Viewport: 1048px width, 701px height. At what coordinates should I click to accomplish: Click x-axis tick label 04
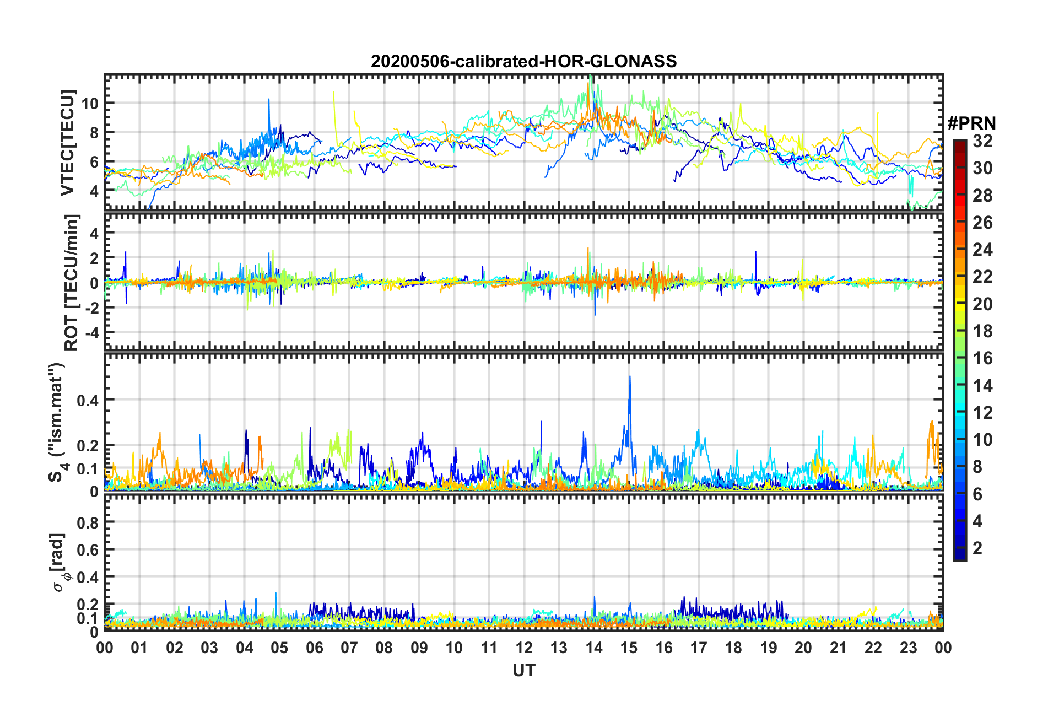pos(245,648)
